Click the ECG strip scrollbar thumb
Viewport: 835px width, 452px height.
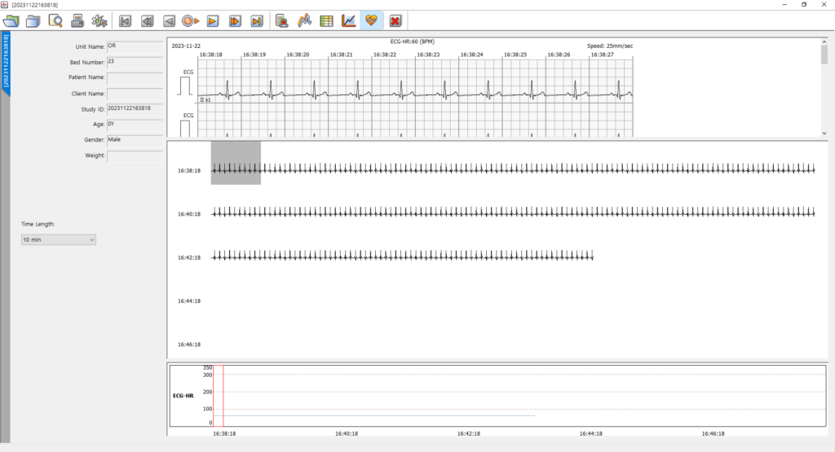(x=824, y=55)
